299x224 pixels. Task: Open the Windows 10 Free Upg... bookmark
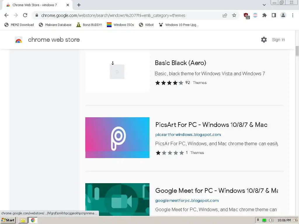[x=179, y=25]
